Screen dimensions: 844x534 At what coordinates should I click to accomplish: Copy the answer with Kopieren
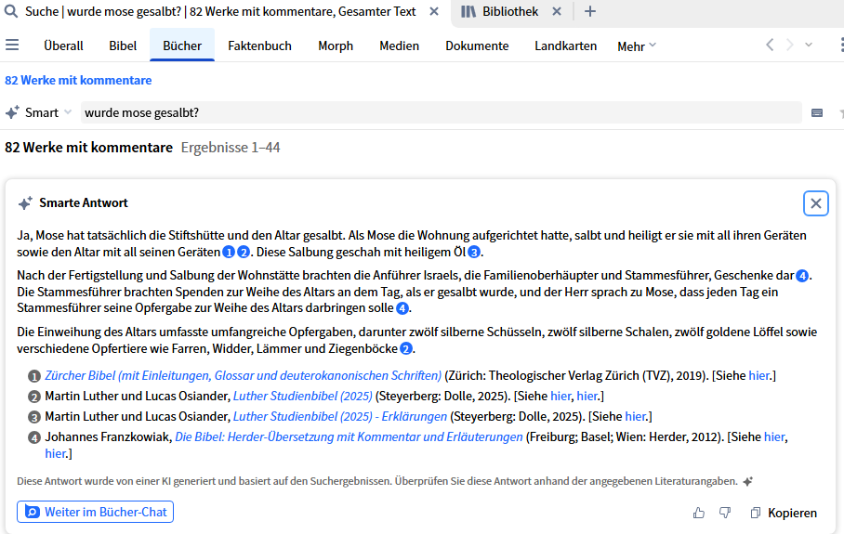click(784, 513)
